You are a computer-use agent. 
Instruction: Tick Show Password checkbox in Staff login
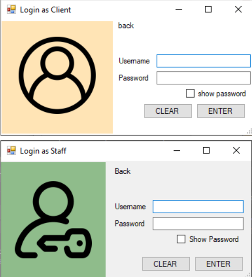(181, 239)
